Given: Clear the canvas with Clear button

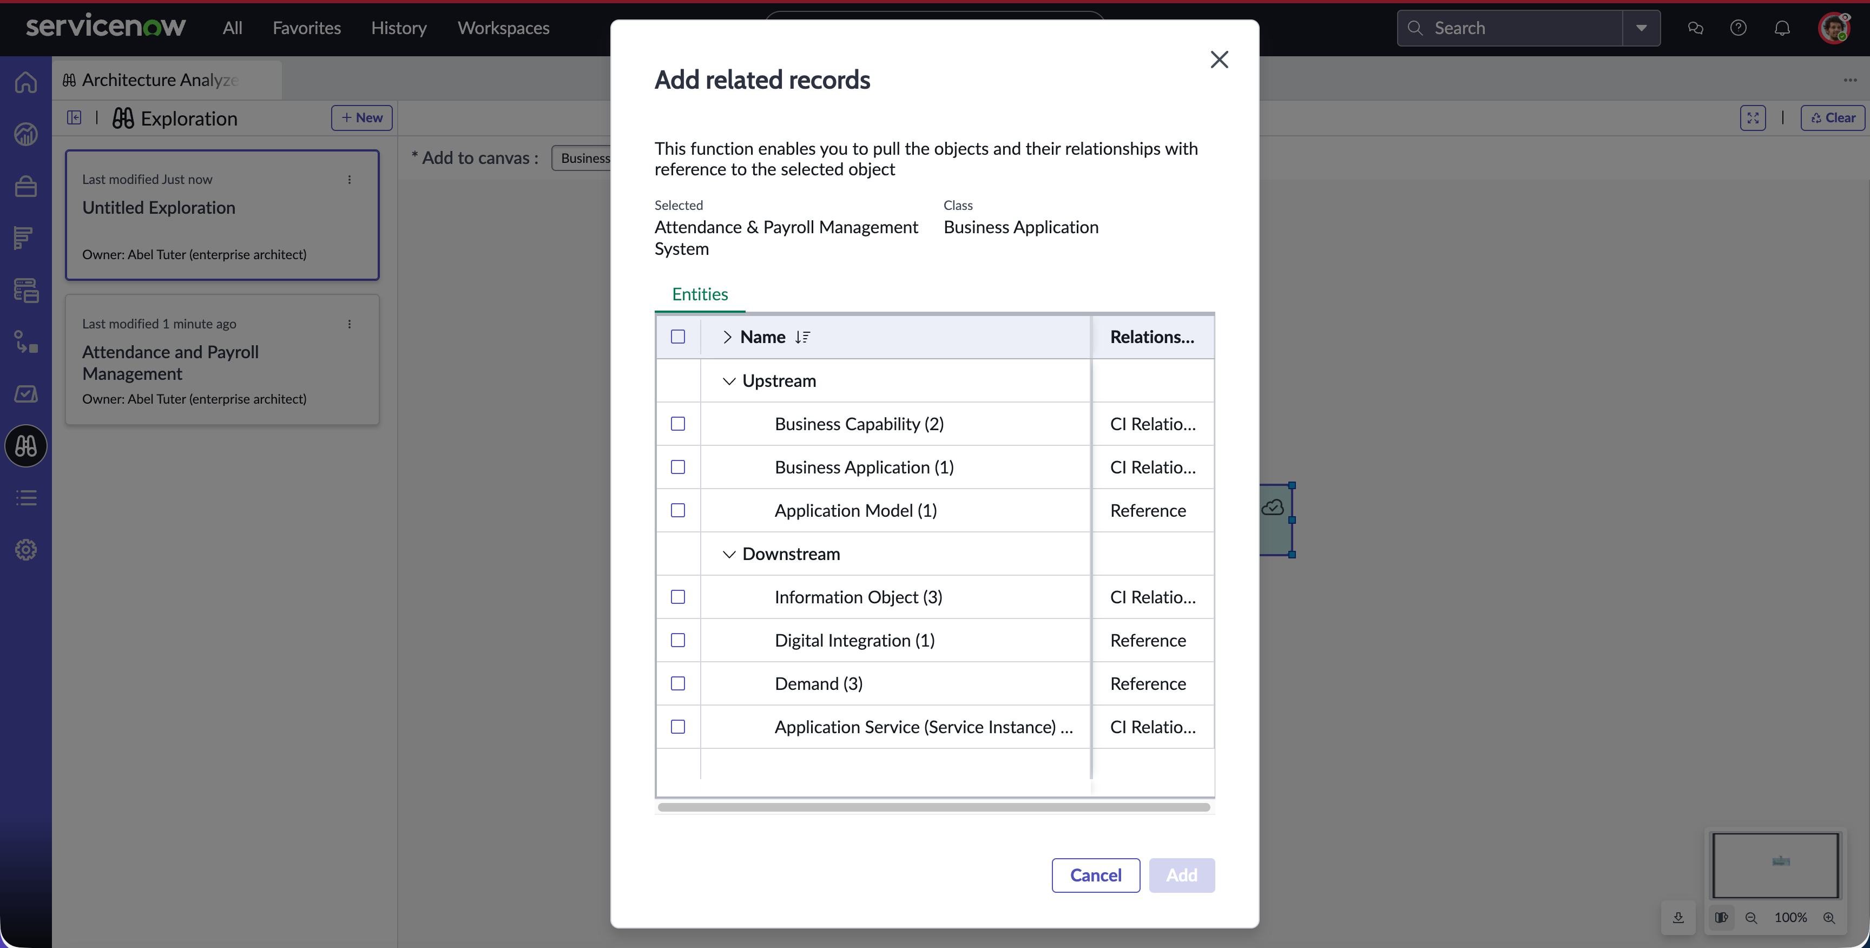Looking at the screenshot, I should pyautogui.click(x=1832, y=117).
